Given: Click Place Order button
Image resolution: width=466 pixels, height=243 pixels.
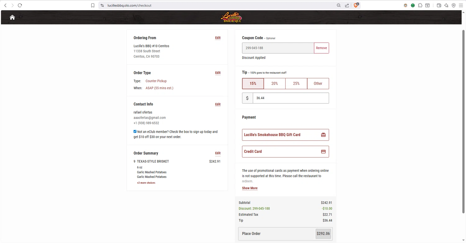Looking at the screenshot, I should click(286, 234).
